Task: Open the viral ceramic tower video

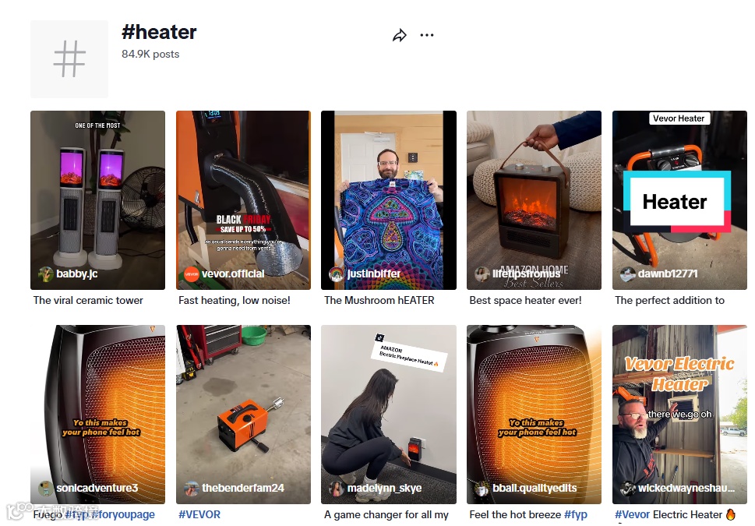Action: (97, 200)
